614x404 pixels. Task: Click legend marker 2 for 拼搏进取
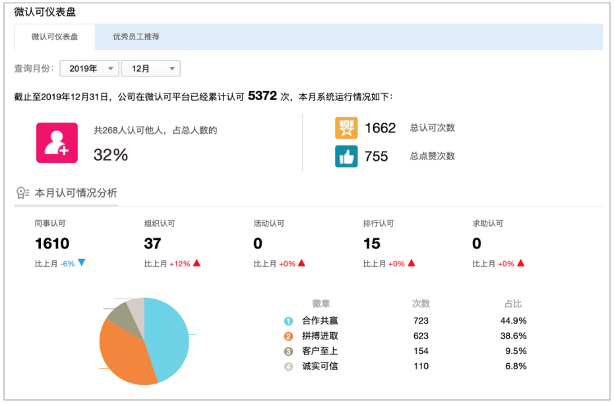click(289, 336)
